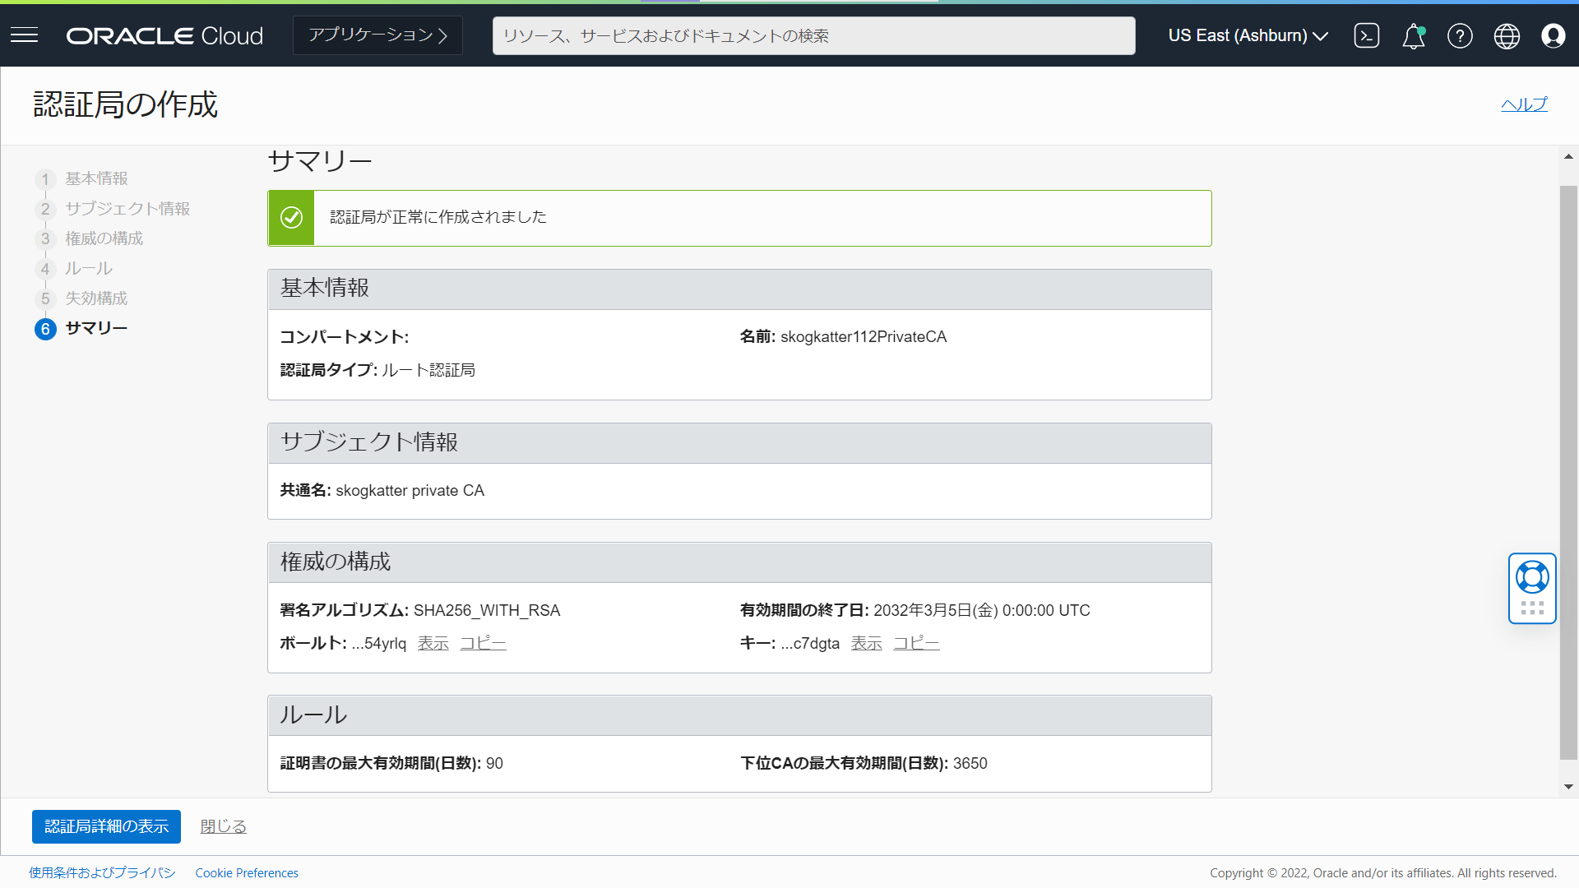Image resolution: width=1579 pixels, height=888 pixels.
Task: Select step 1 基本情報 in the wizard
Action: [x=96, y=178]
